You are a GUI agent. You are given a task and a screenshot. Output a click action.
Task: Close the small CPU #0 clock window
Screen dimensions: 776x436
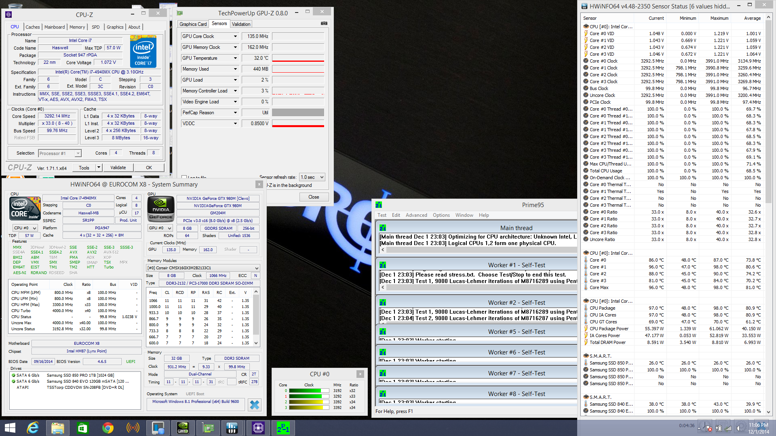coord(360,374)
